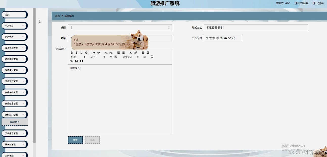Open the 留言板管理 sidebar menu

(x=14, y=144)
